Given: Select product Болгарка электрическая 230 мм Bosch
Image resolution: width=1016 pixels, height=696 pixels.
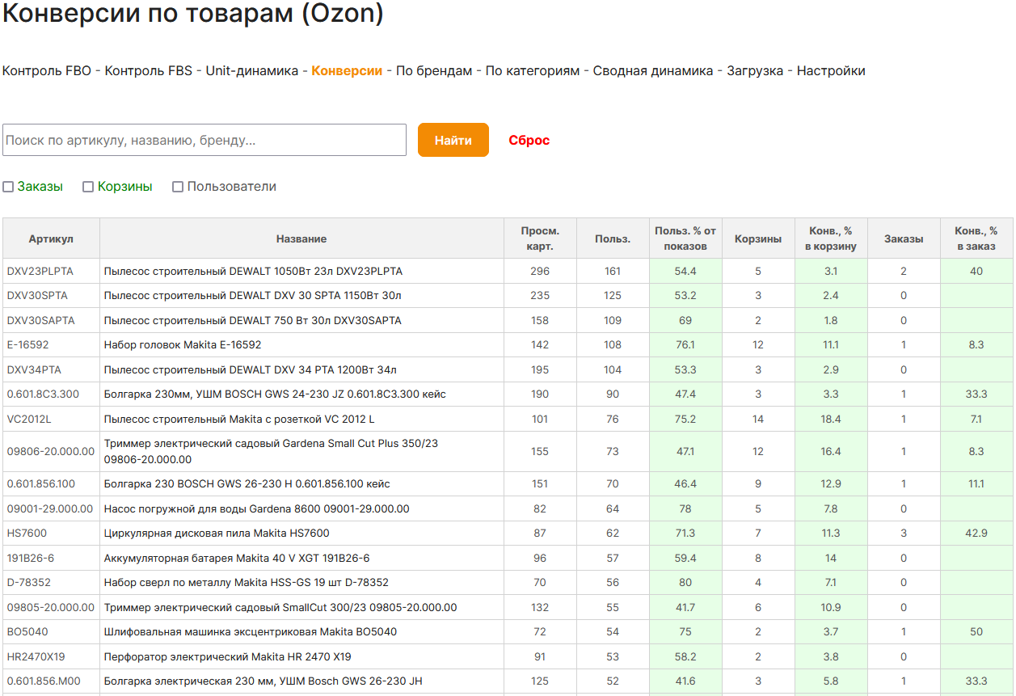Looking at the screenshot, I should coord(263,681).
